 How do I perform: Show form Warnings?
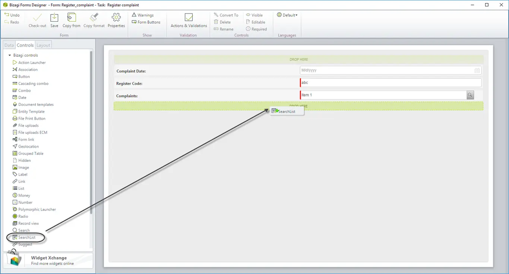[x=143, y=15]
